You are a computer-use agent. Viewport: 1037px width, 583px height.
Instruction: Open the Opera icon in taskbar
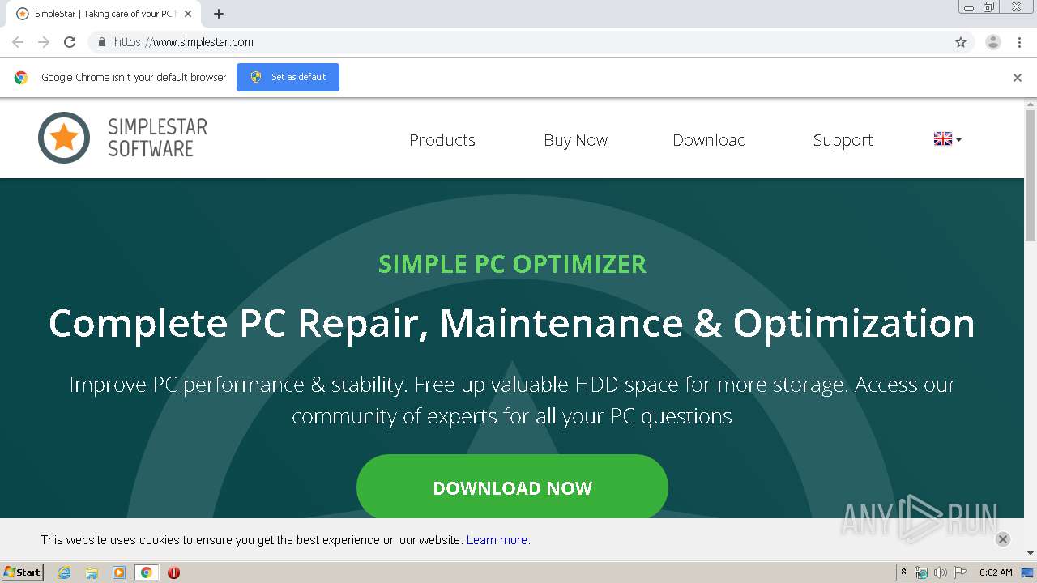tap(173, 572)
